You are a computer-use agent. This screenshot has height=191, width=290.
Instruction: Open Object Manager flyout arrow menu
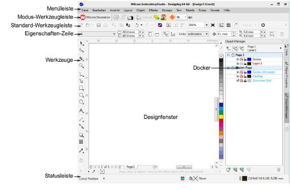pos(281,48)
